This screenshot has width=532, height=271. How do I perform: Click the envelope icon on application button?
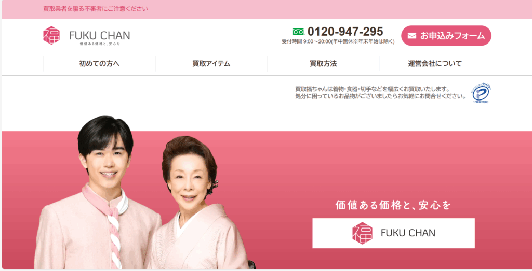412,36
